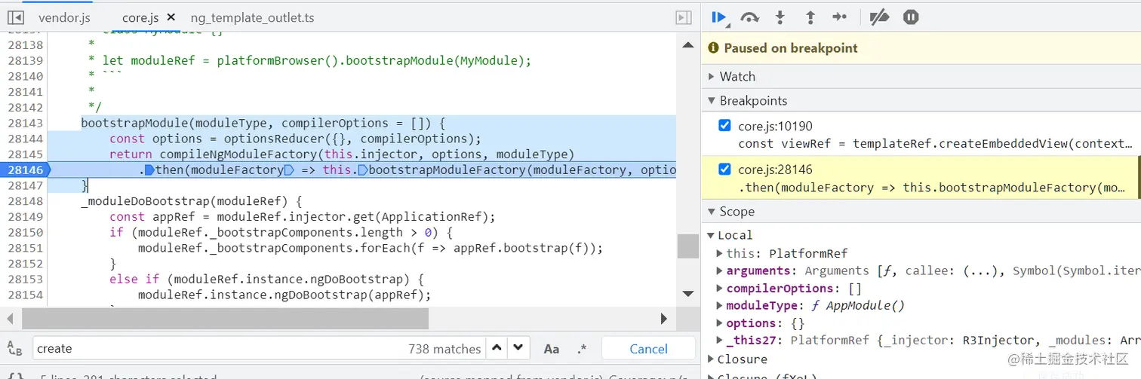Open the ng_template_outlet.ts tab
Viewport: 1141px width, 379px height.
pos(252,17)
